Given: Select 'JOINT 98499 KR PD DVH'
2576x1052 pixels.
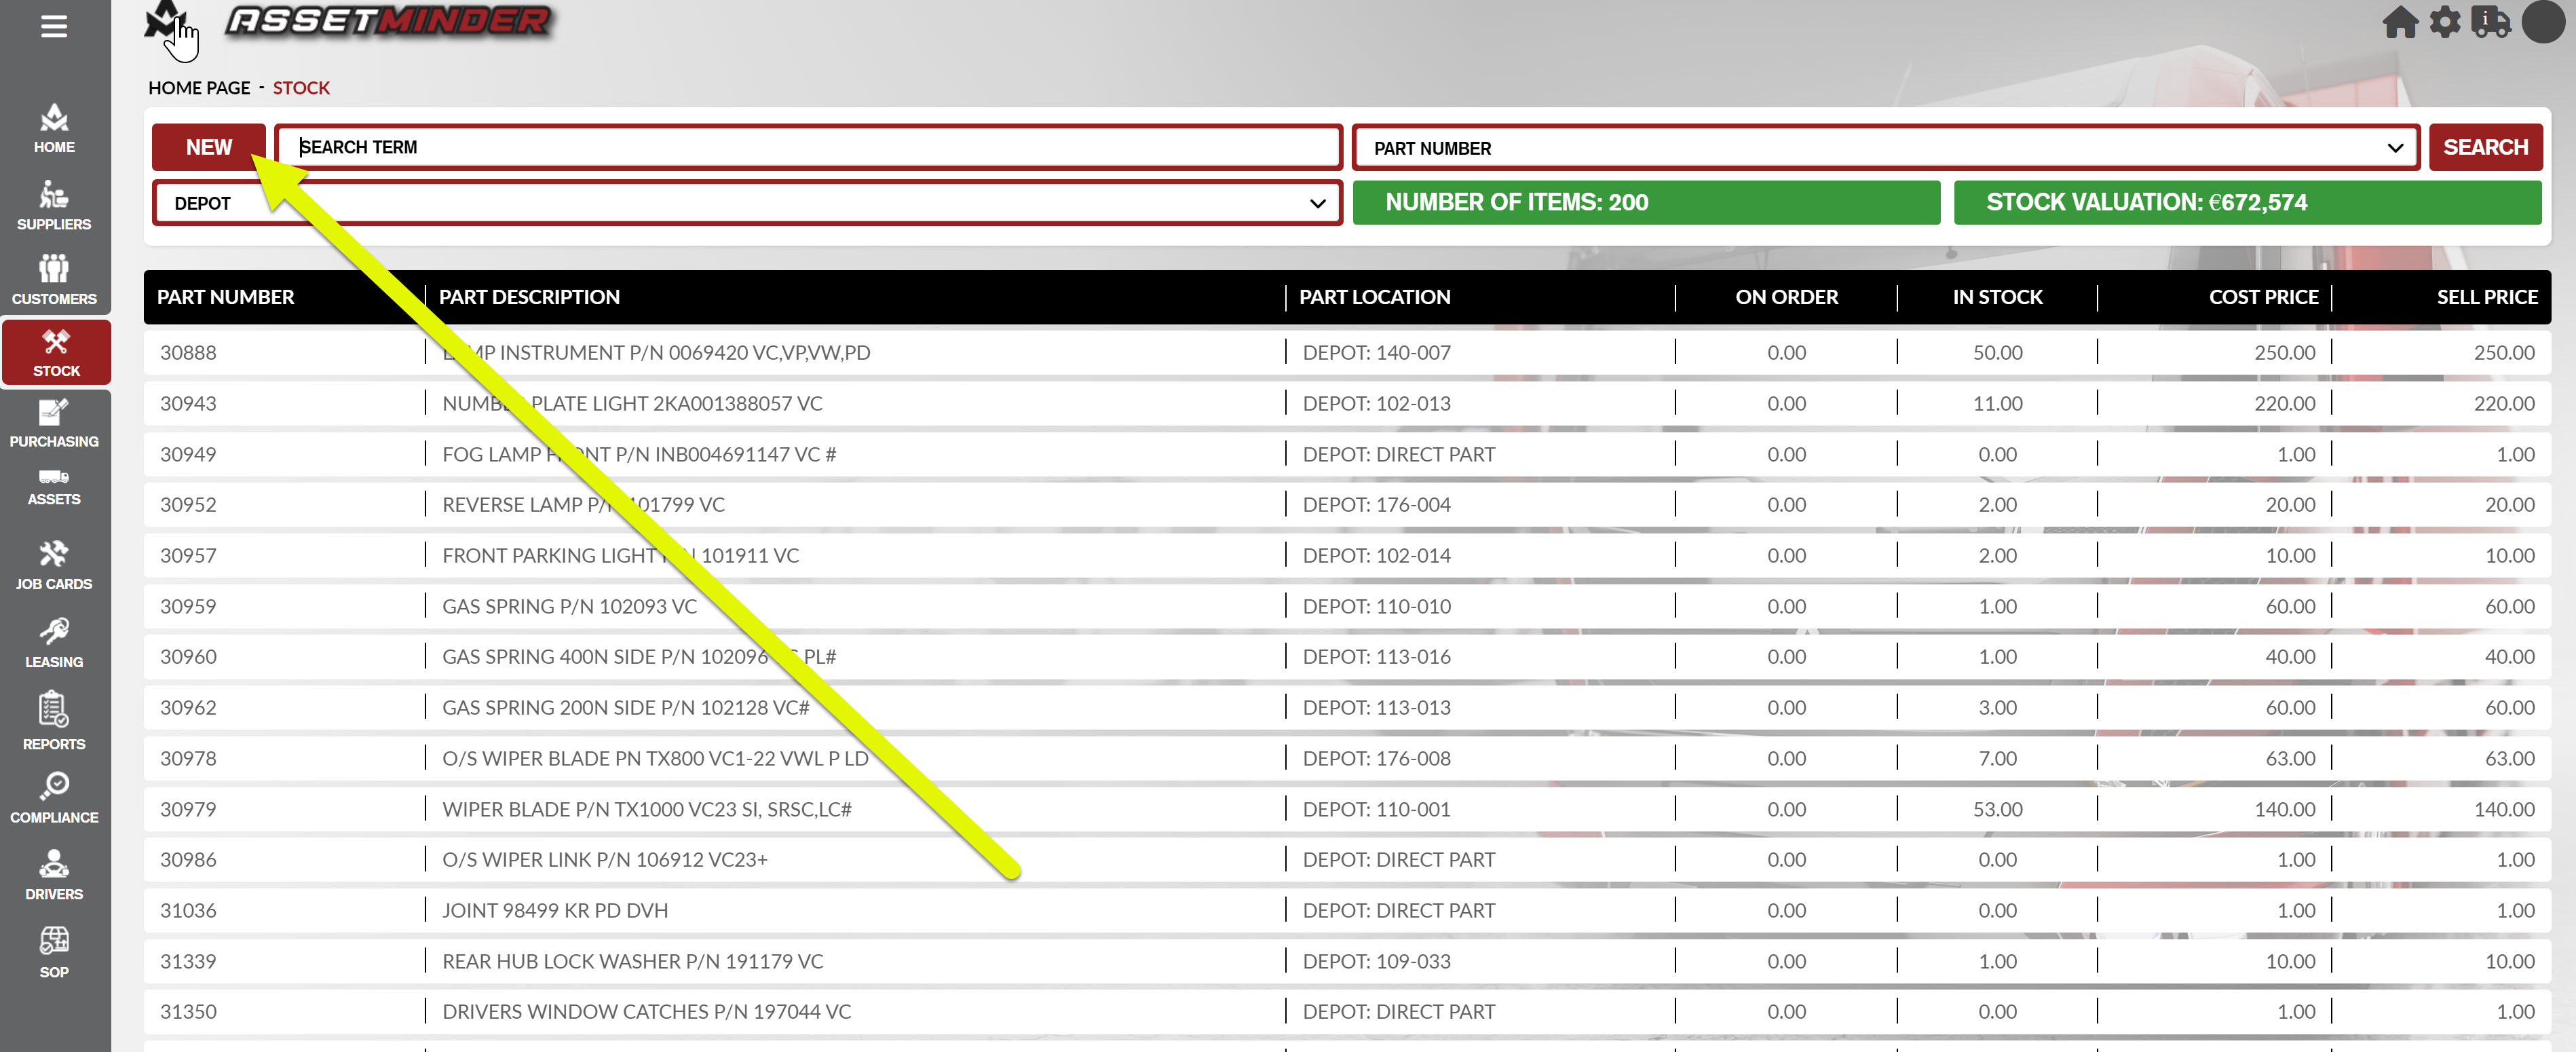Looking at the screenshot, I should click(555, 910).
